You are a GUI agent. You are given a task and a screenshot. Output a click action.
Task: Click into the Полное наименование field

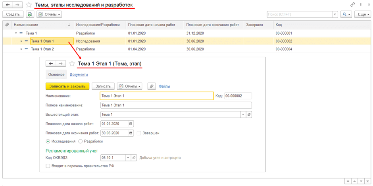pyautogui.click(x=176, y=105)
